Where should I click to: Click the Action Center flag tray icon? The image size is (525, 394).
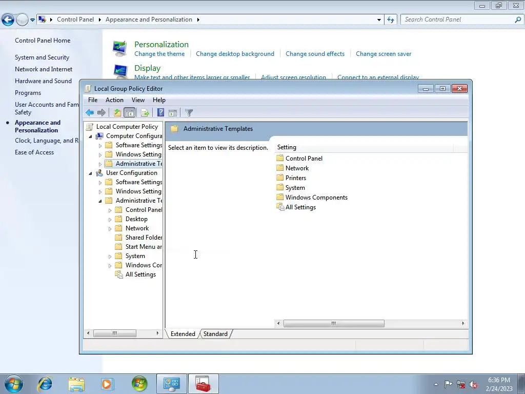(448, 384)
